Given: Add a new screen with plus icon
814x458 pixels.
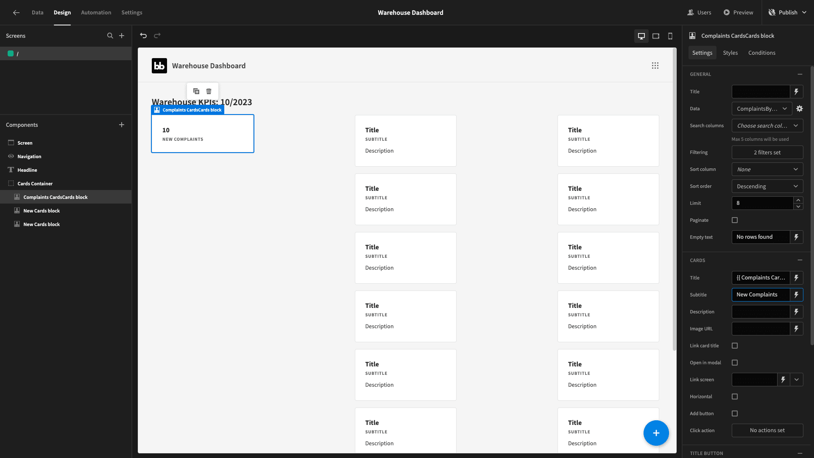Looking at the screenshot, I should [122, 36].
